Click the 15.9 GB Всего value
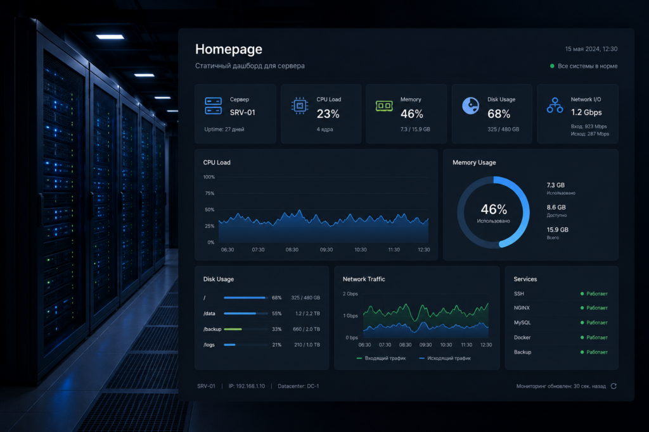The width and height of the screenshot is (649, 432). pos(557,230)
